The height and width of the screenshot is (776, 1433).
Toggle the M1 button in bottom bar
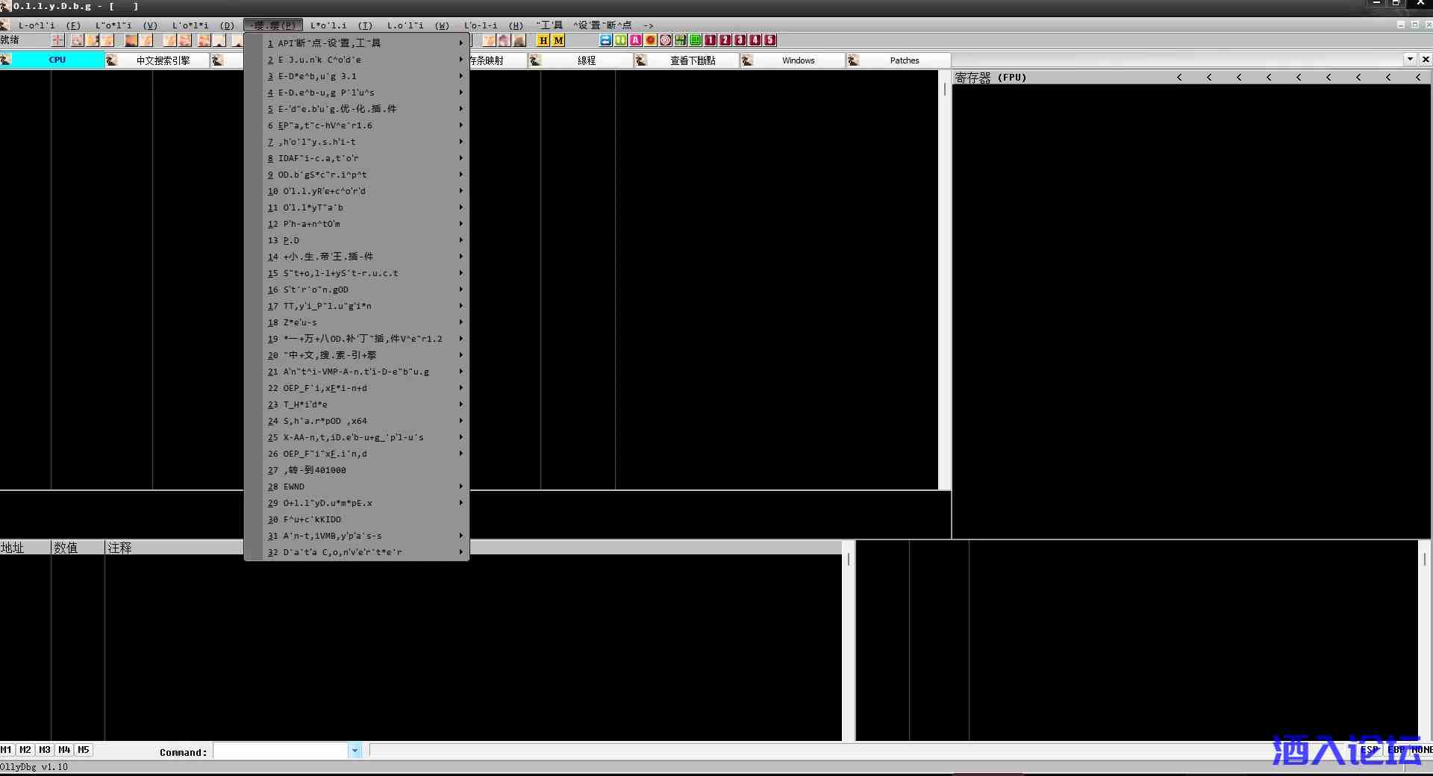click(x=7, y=750)
